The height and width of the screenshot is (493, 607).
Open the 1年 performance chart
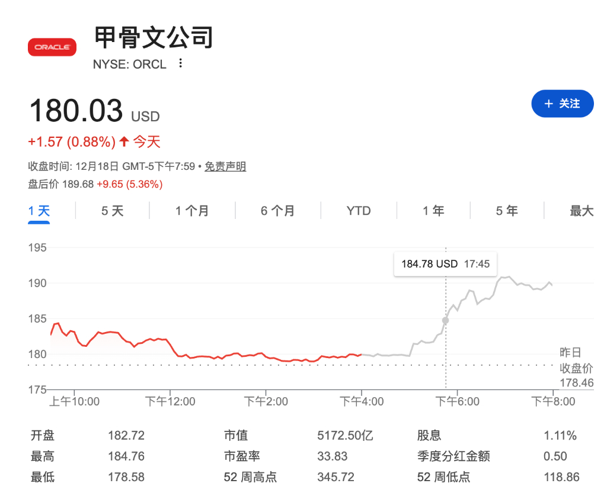pos(433,210)
